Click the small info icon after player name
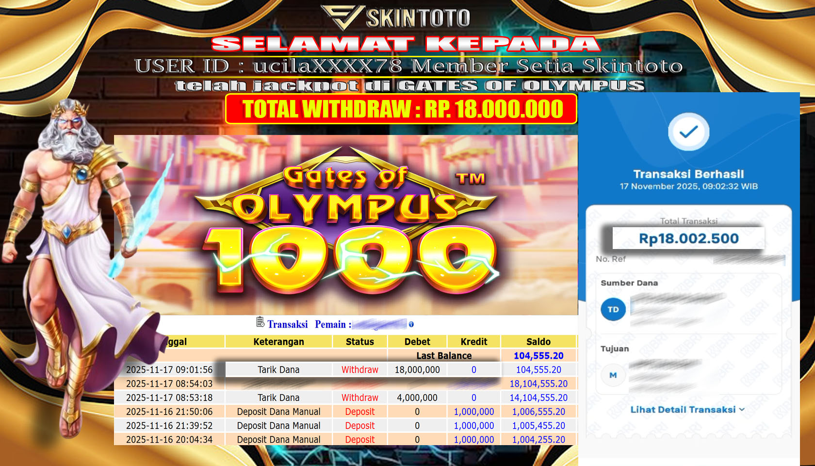The width and height of the screenshot is (815, 466). pyautogui.click(x=411, y=324)
